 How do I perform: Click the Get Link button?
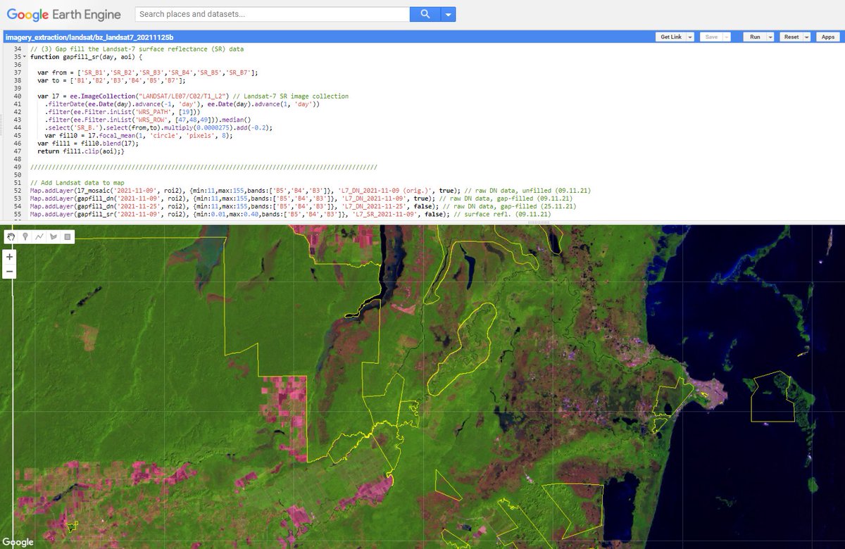[x=670, y=37]
